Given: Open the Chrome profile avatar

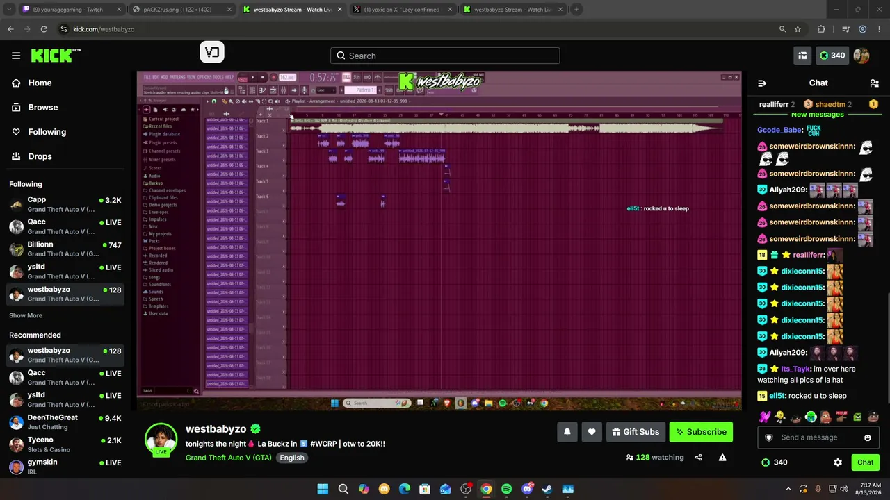Looking at the screenshot, I should (862, 29).
